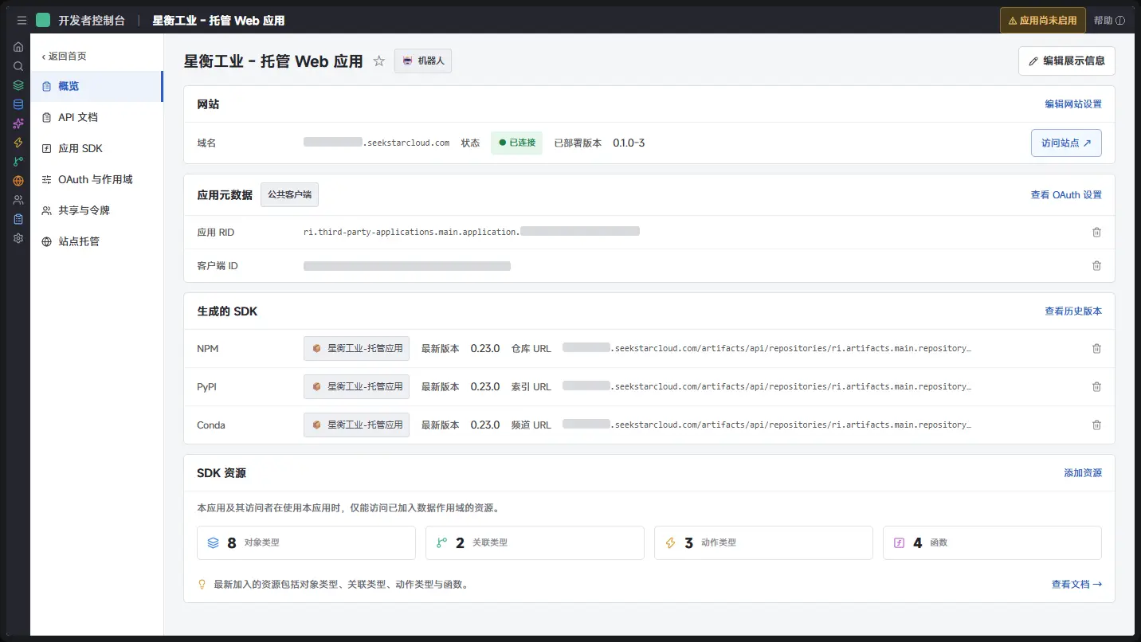Viewport: 1141px width, 642px height.
Task: Click the 开发者控制台 title in top bar
Action: [x=92, y=21]
